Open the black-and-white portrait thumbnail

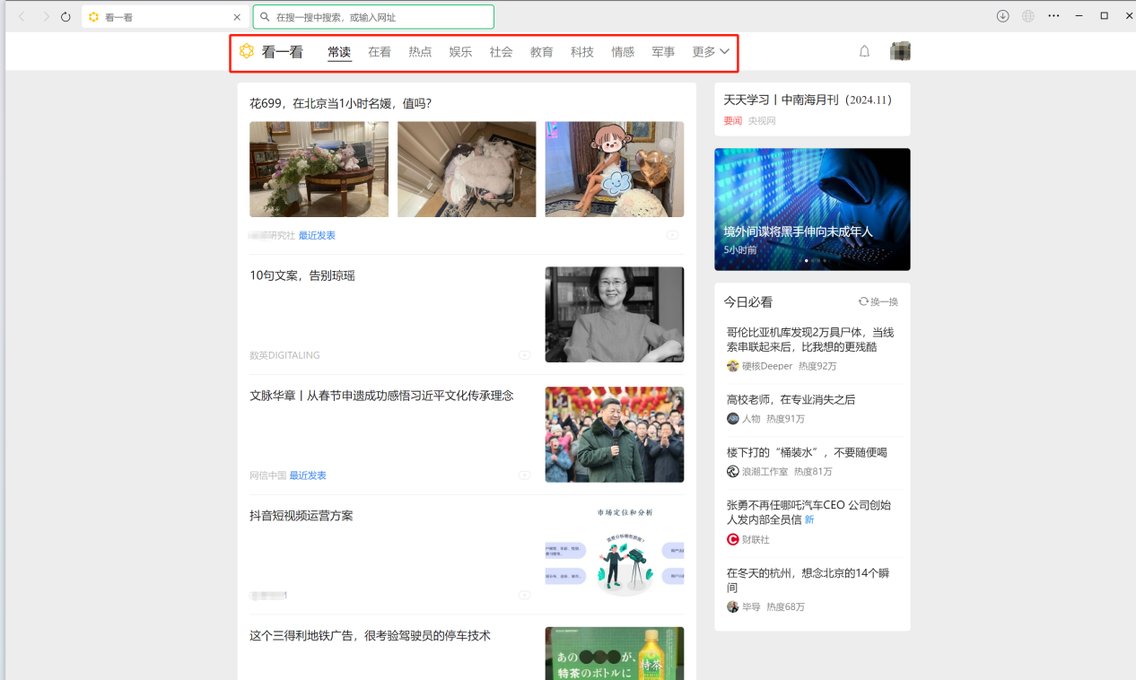coord(615,314)
